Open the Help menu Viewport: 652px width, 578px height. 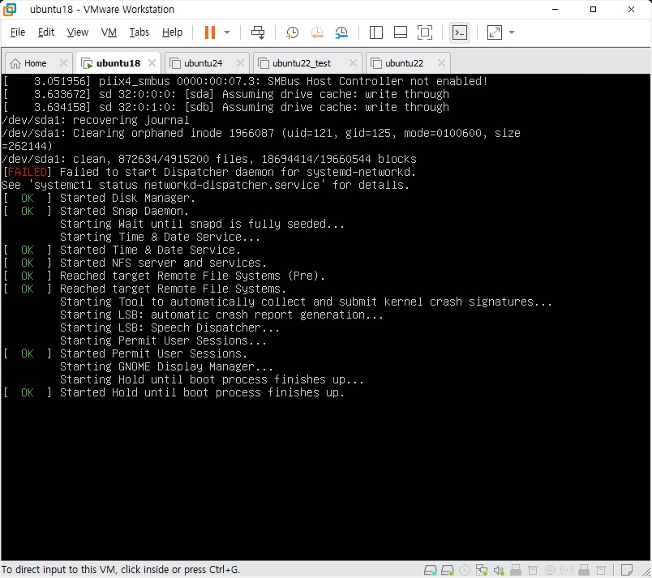[x=172, y=32]
